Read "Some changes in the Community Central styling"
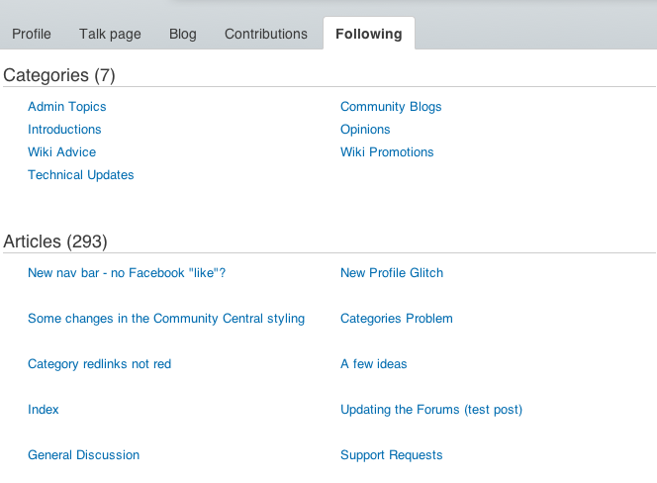This screenshot has width=657, height=483. pos(166,319)
